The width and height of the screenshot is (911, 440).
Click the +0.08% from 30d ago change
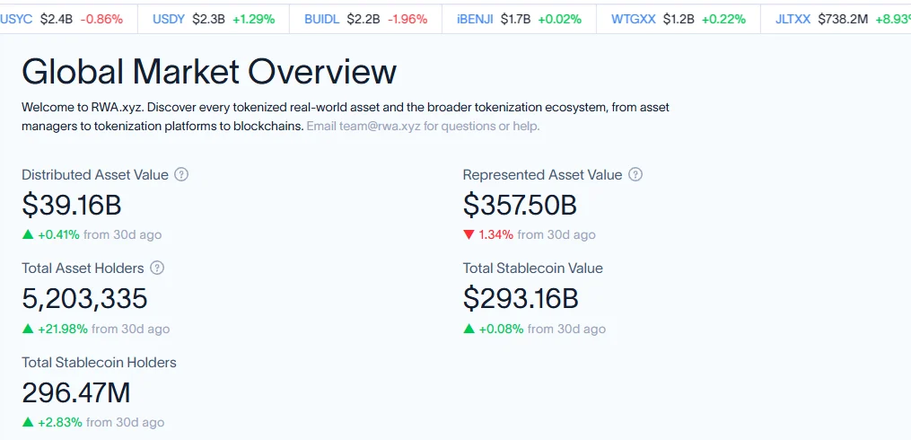tap(535, 329)
